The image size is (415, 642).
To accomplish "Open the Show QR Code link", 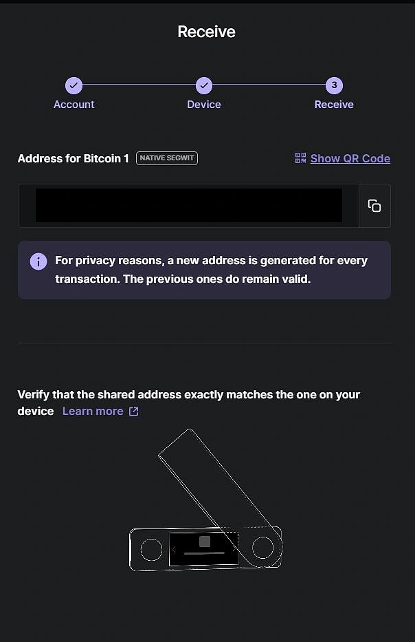I will [350, 158].
